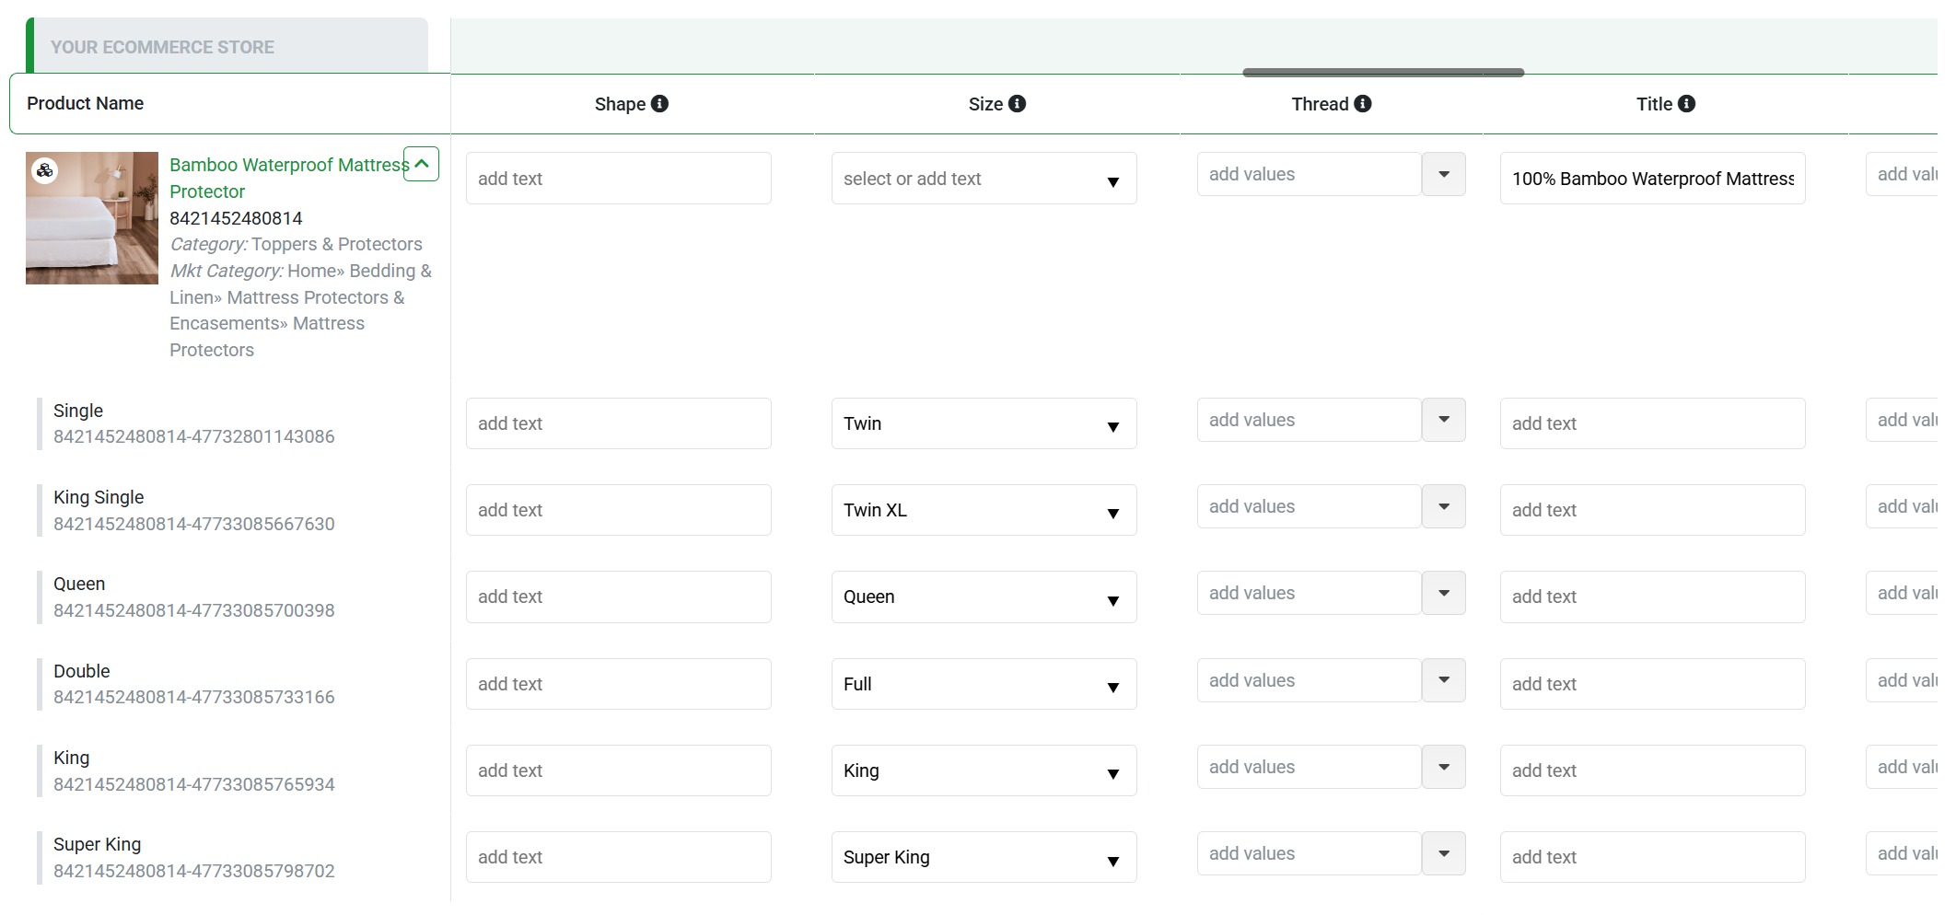This screenshot has height=915, width=1956.
Task: Open the Size dropdown showing Super King
Action: [984, 857]
